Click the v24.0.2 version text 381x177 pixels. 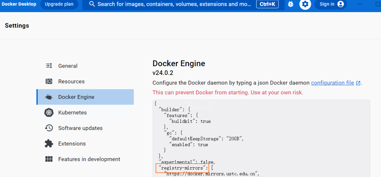(x=163, y=73)
